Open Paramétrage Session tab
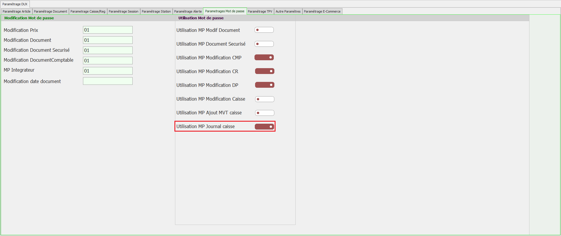The height and width of the screenshot is (236, 561). point(124,11)
